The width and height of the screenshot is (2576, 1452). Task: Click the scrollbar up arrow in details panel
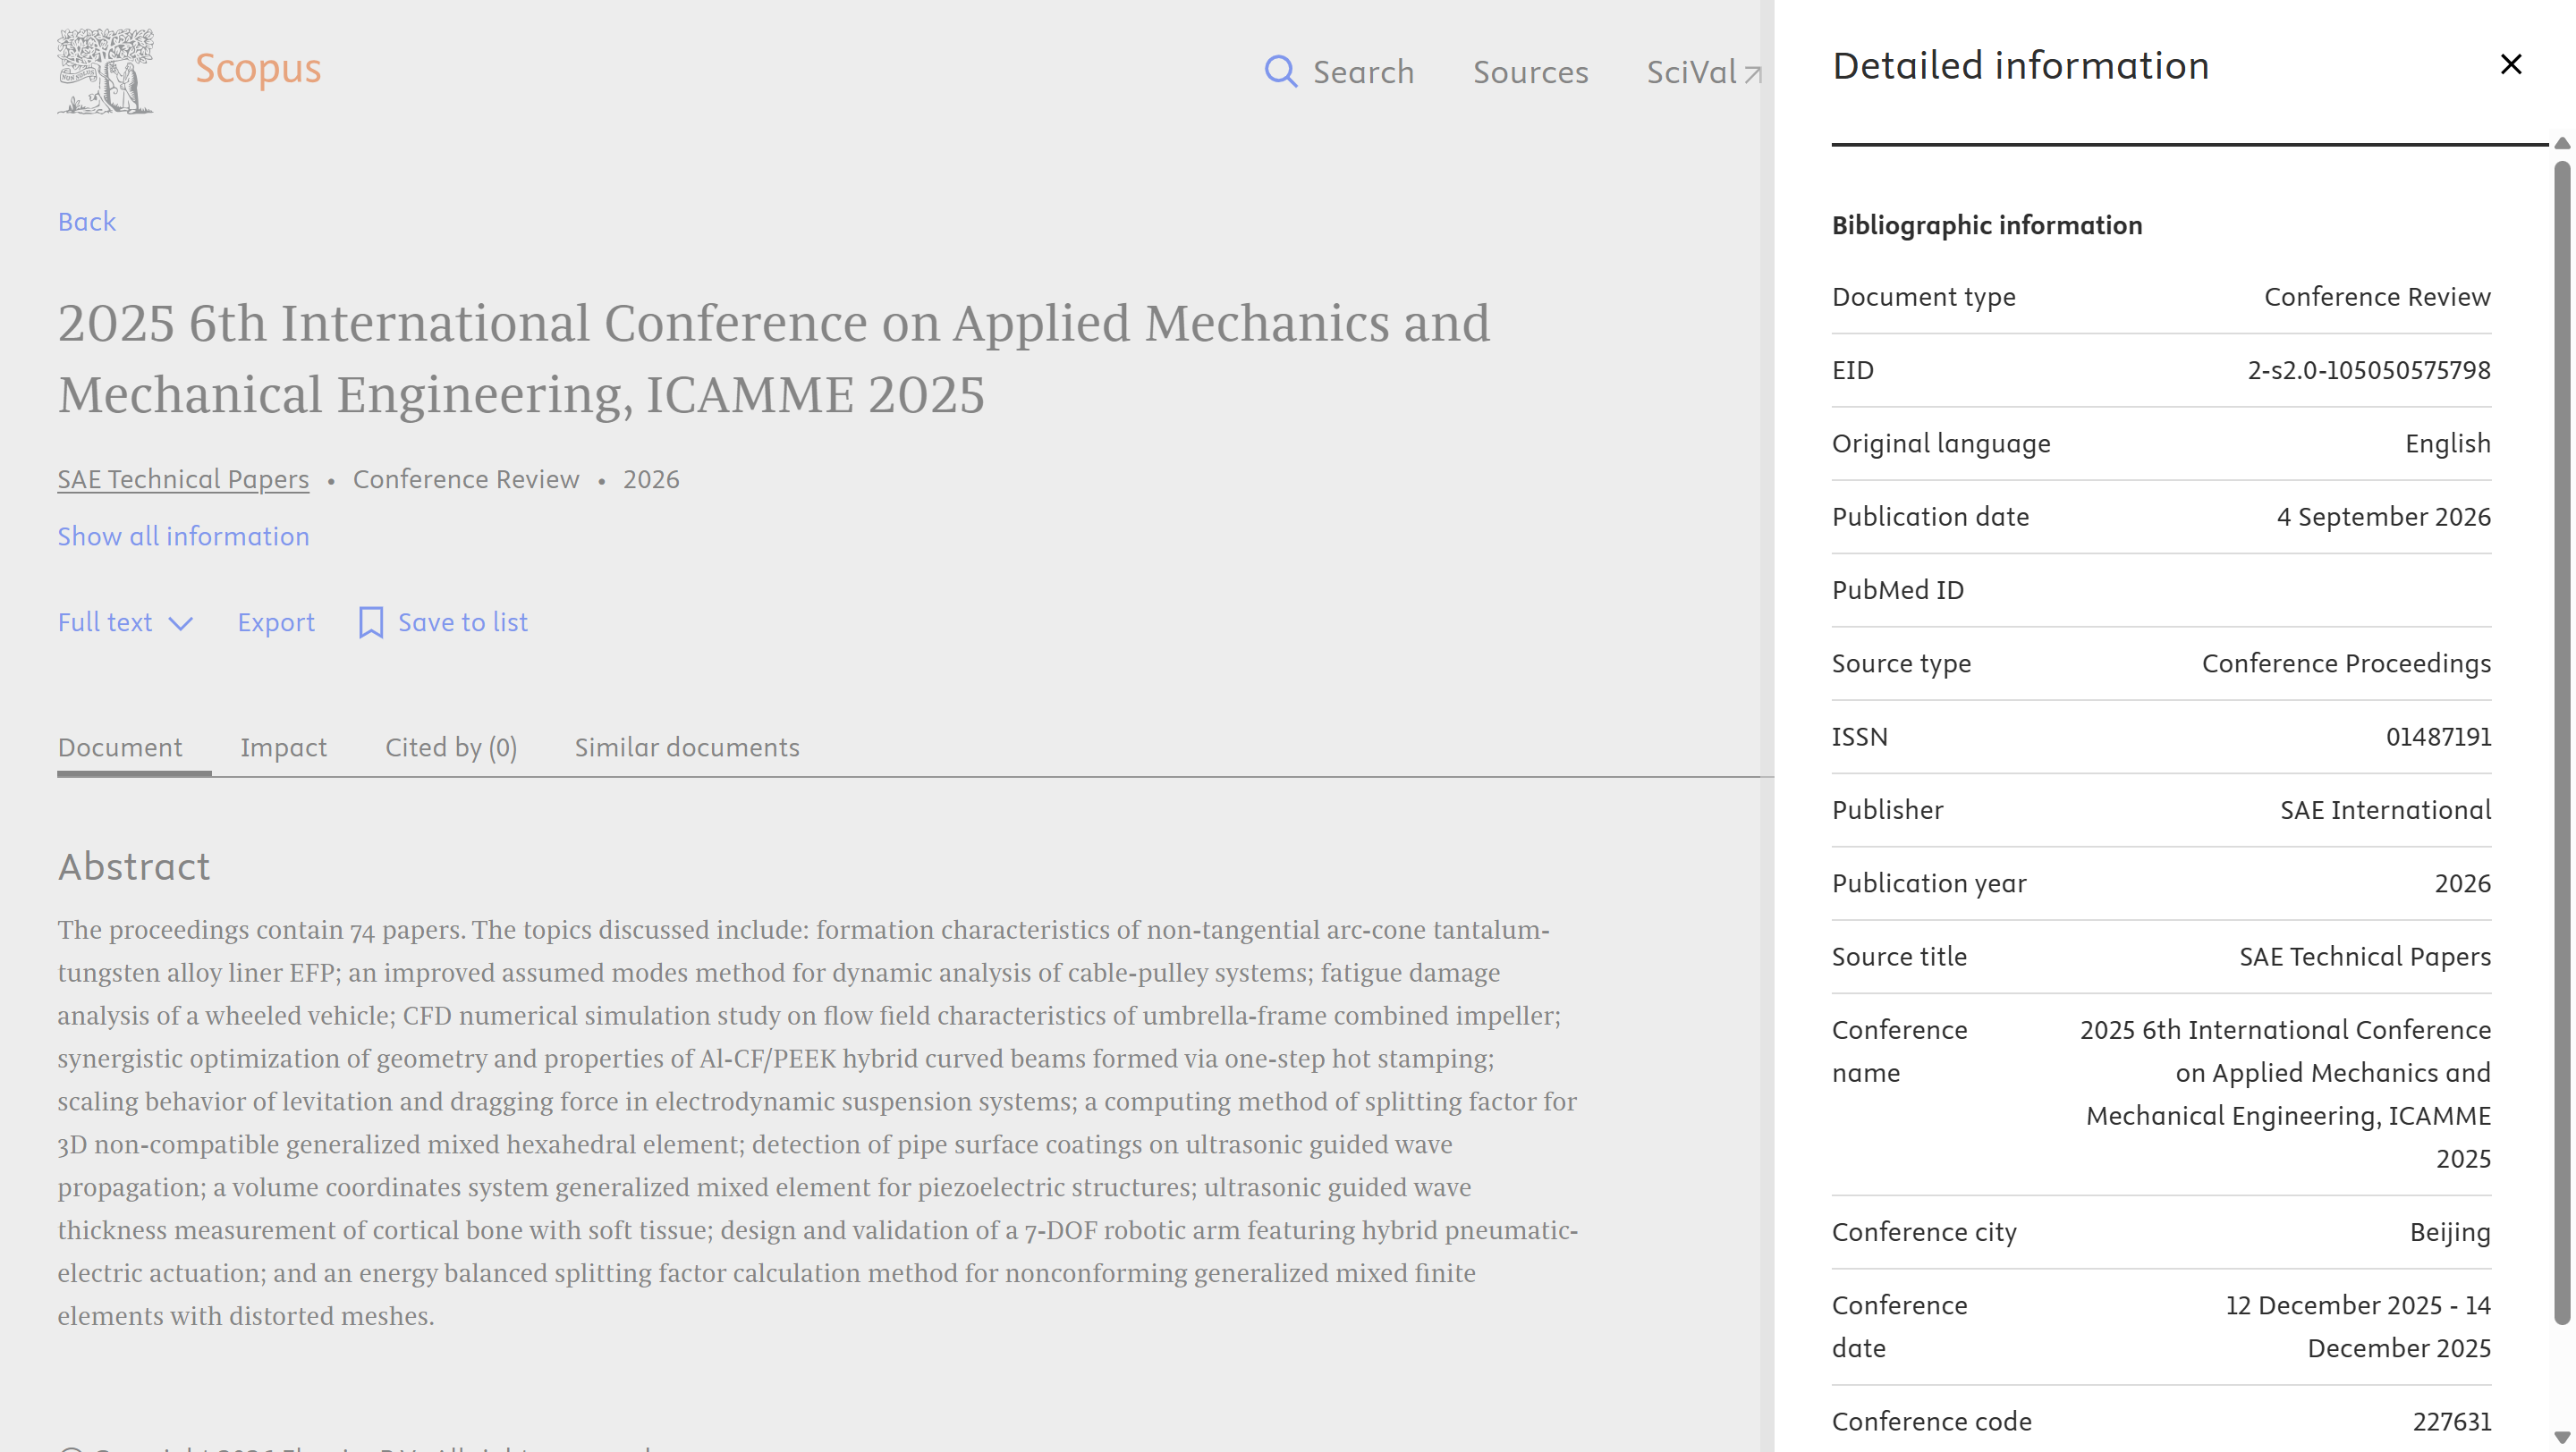point(2562,144)
